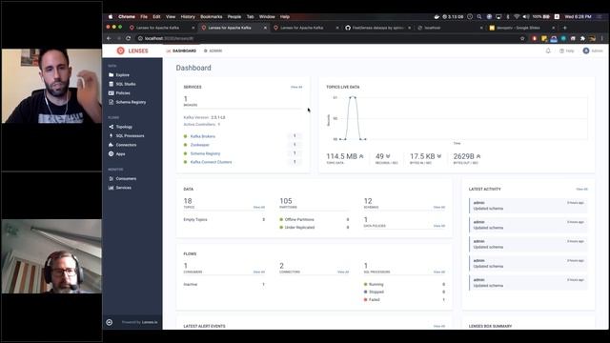
Task: Click the 105 partitions count
Action: (x=286, y=201)
